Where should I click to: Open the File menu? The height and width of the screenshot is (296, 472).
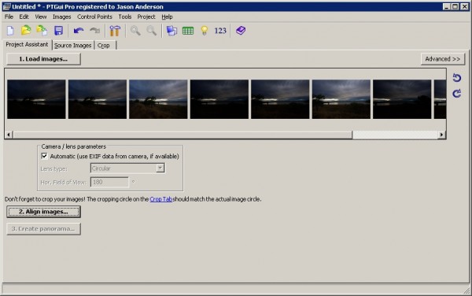click(x=9, y=17)
